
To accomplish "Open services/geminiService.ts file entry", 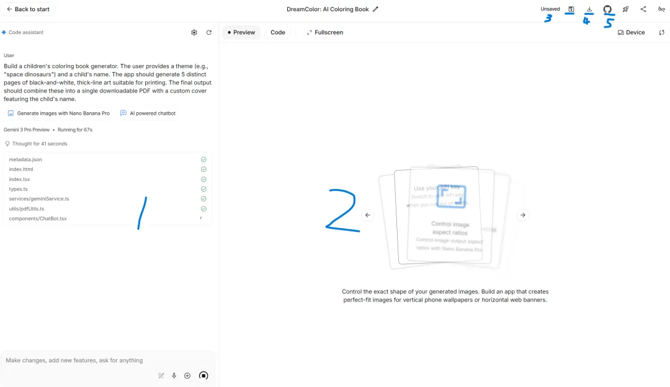I will pos(108,199).
